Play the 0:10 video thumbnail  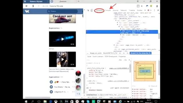(x=62, y=39)
